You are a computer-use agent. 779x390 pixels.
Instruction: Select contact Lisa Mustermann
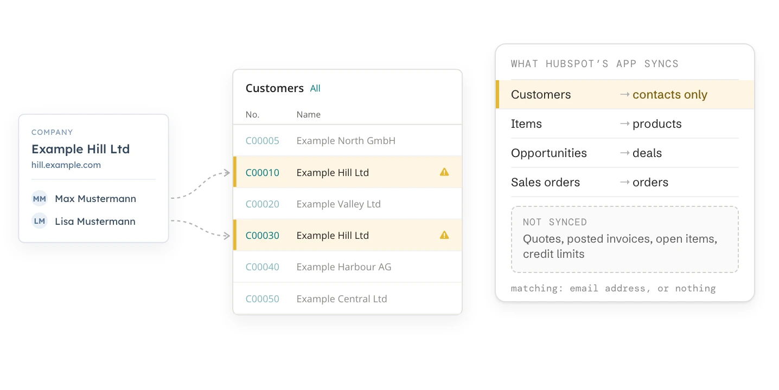pyautogui.click(x=95, y=221)
